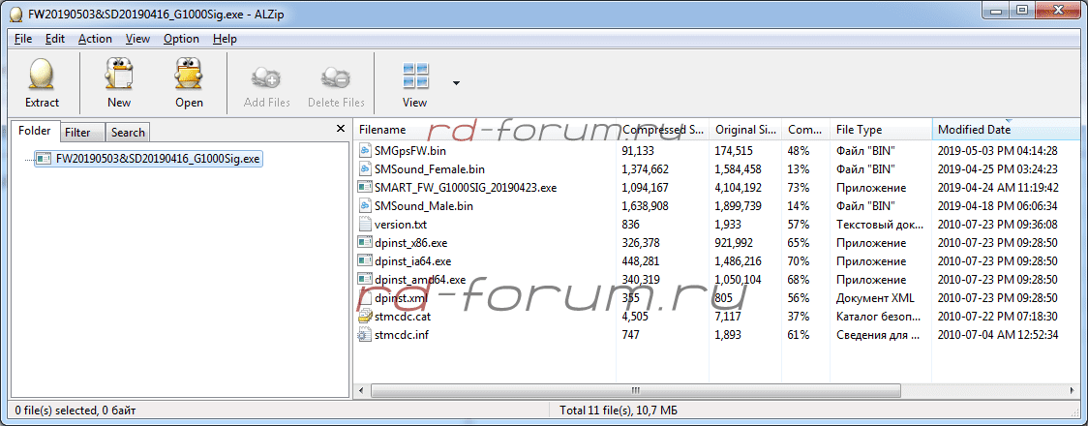Click the Документ XML file type cell
1088x426 pixels.
[x=875, y=298]
